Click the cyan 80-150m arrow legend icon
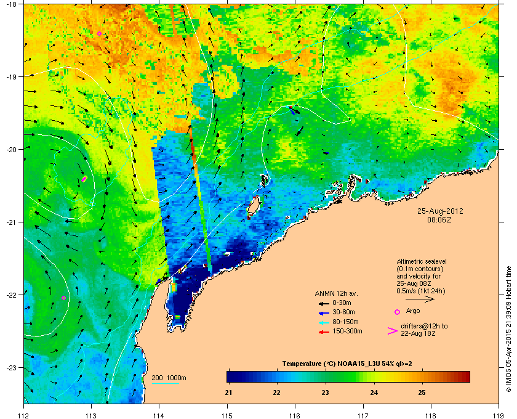 (x=324, y=323)
